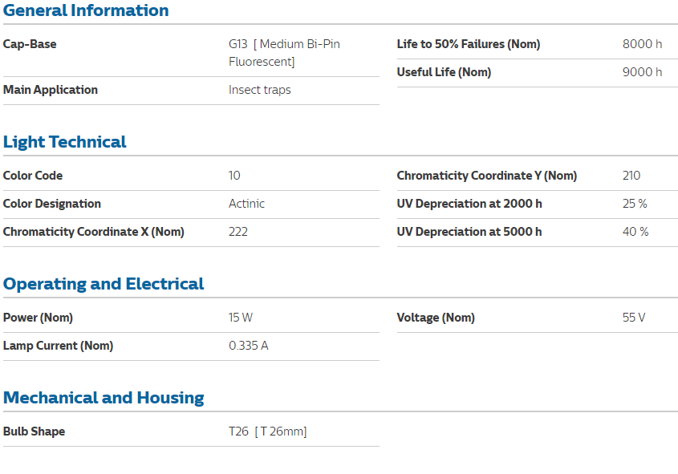Select the Voltage (Nom) 55 V value
Screen dimensions: 678x474
pos(634,318)
